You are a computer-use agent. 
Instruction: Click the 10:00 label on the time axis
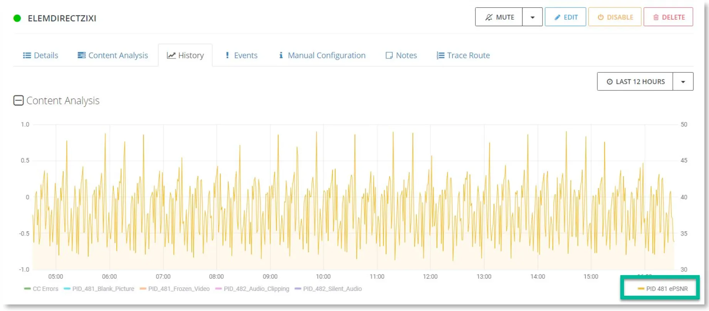coord(323,276)
